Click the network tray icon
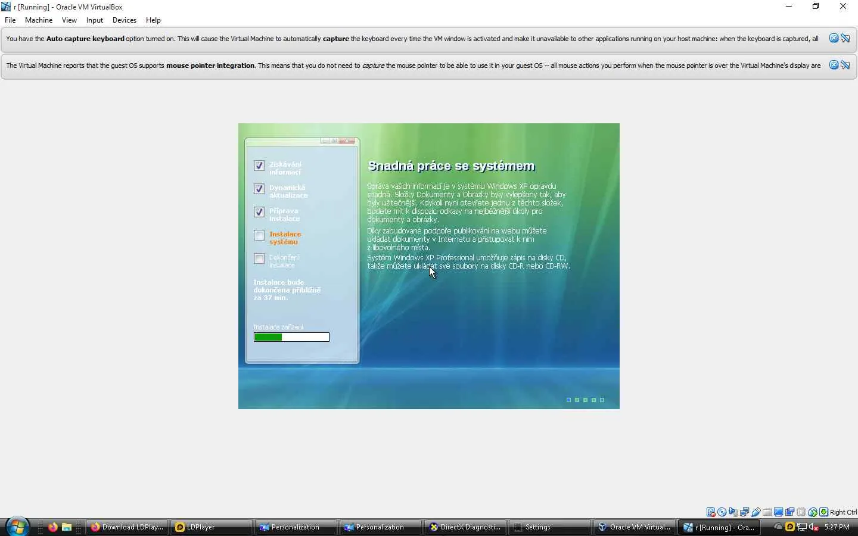Screen dimensions: 858x536 (x=802, y=527)
